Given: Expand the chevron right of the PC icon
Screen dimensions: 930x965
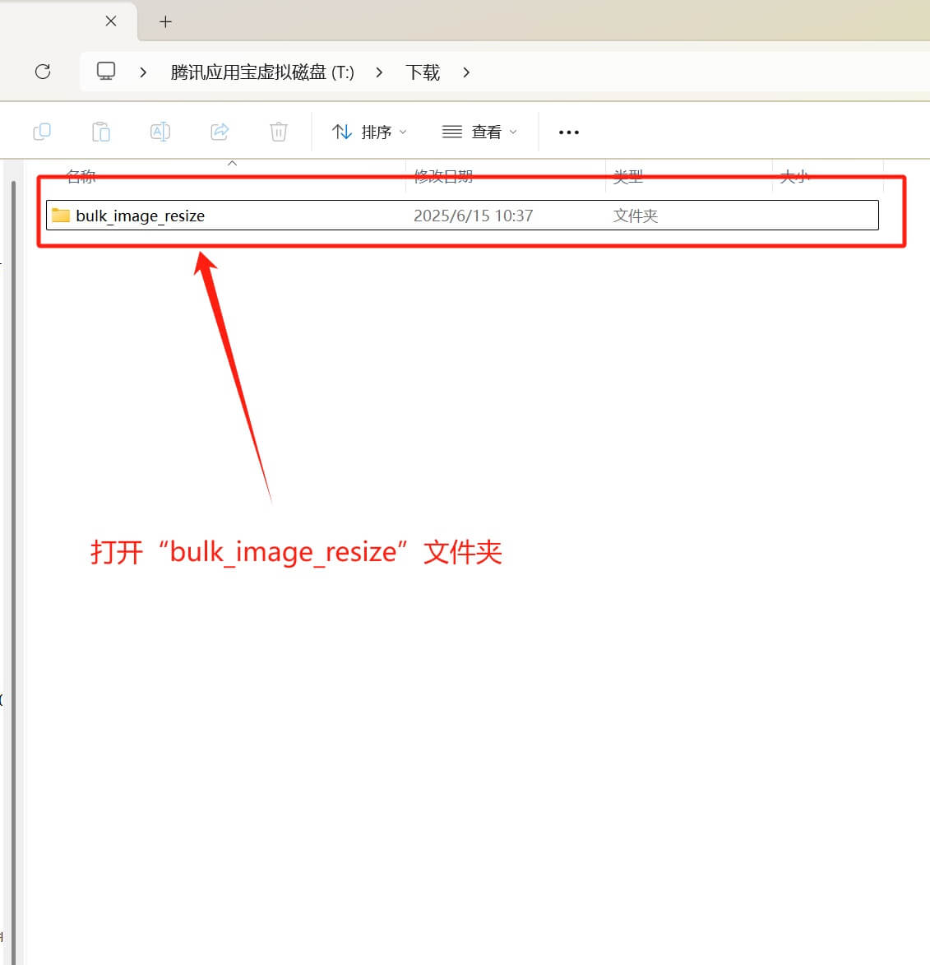Looking at the screenshot, I should point(143,72).
